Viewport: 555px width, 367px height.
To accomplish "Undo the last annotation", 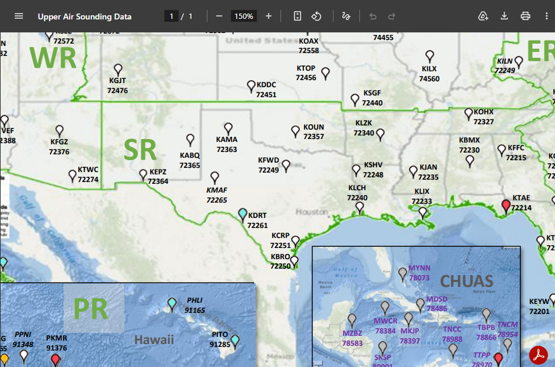I will tap(373, 16).
